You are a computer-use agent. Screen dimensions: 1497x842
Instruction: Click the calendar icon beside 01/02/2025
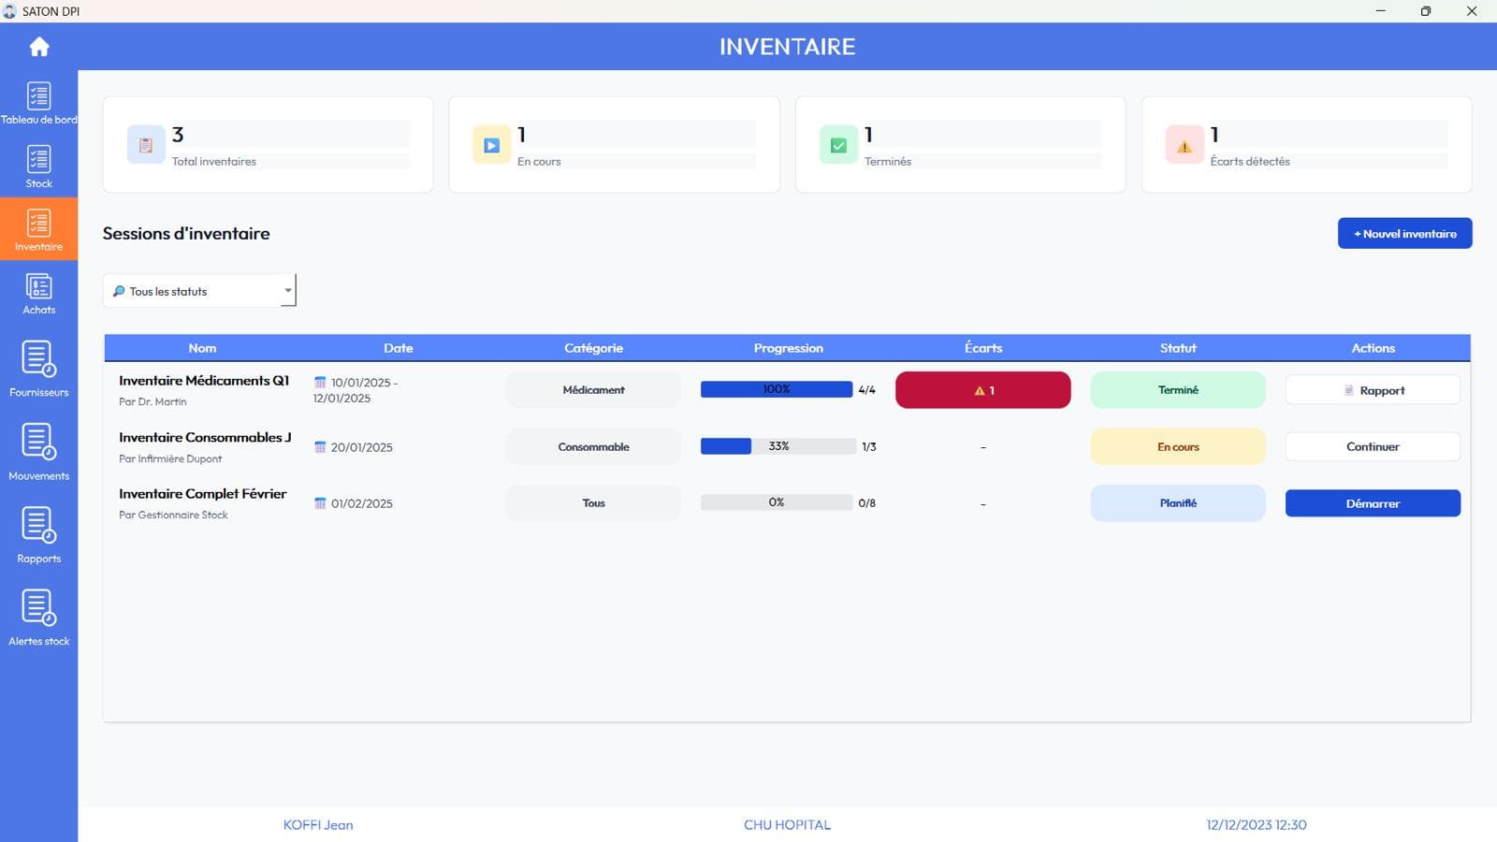pos(320,503)
